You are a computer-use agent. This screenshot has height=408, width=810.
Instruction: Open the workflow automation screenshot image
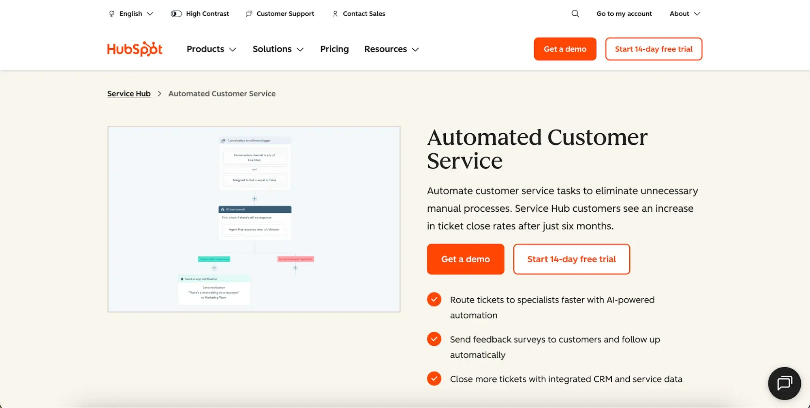click(x=254, y=219)
